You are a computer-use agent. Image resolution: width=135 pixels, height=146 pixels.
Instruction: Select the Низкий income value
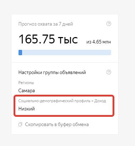coord(27,109)
